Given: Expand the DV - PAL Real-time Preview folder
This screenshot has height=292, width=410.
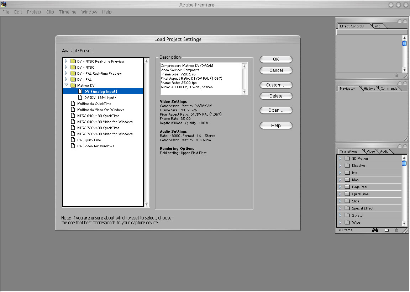Looking at the screenshot, I should (x=66, y=73).
